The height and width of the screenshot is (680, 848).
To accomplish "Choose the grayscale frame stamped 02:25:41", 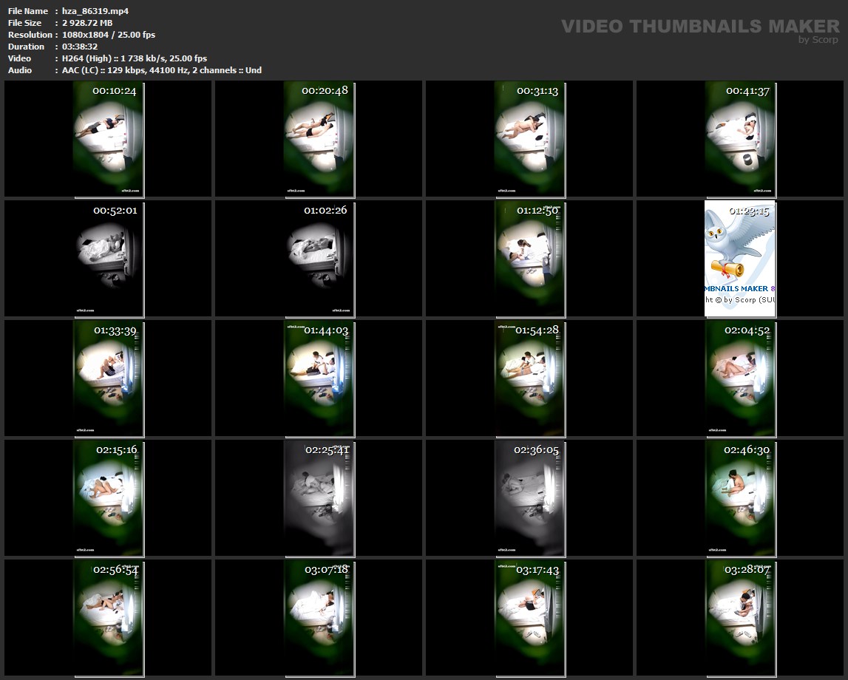I will [x=319, y=498].
